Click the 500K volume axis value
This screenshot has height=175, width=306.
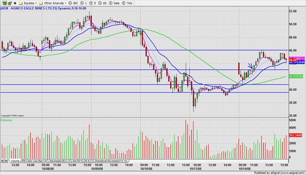coord(292,120)
